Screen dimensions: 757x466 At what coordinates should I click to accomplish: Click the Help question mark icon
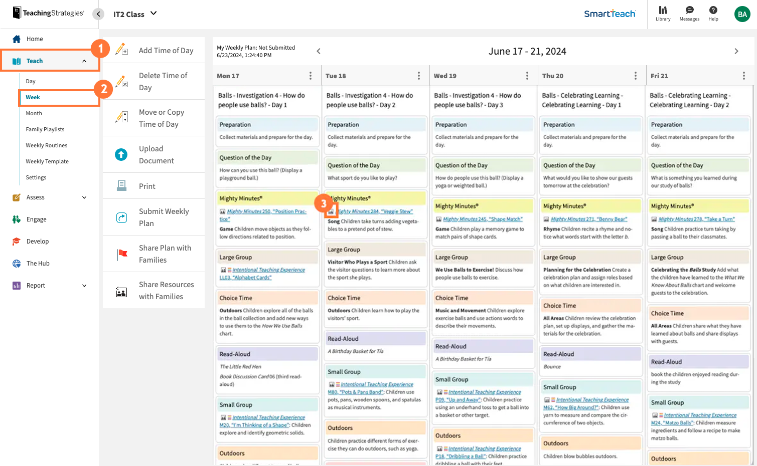(713, 11)
